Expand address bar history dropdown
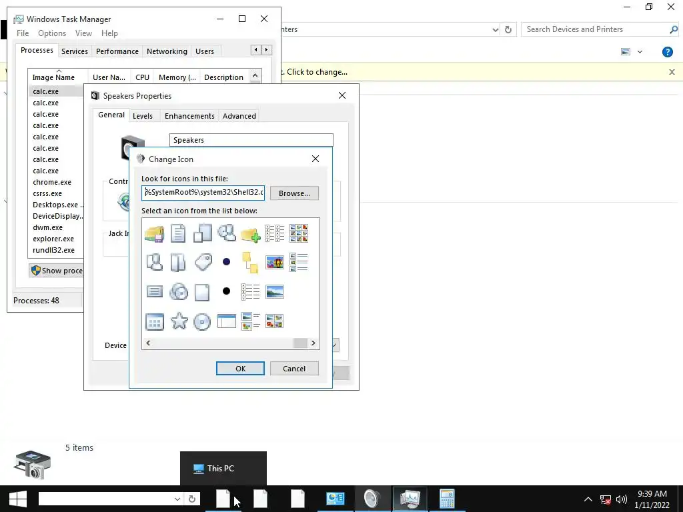The height and width of the screenshot is (512, 683). pos(496,29)
